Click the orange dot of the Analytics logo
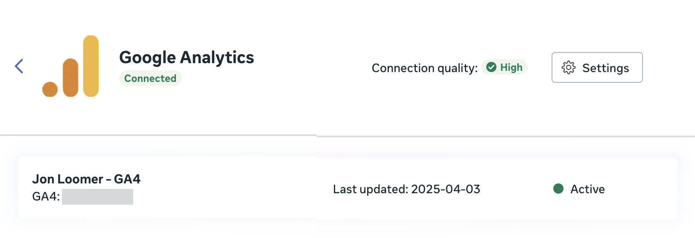Screen dimensions: 695x238 (x=50, y=89)
